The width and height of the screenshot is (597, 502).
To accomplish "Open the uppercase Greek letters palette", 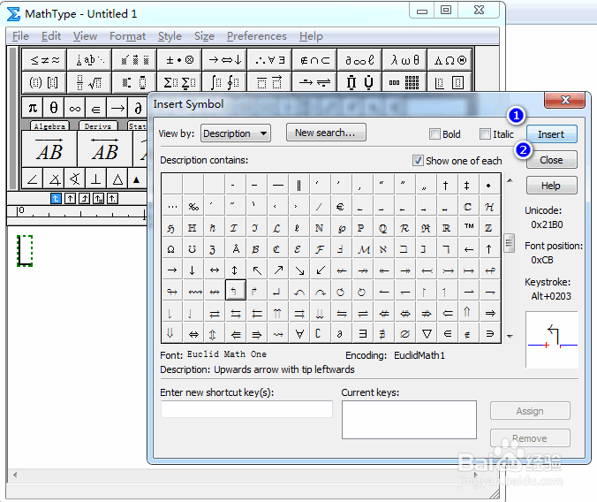I will click(x=450, y=60).
